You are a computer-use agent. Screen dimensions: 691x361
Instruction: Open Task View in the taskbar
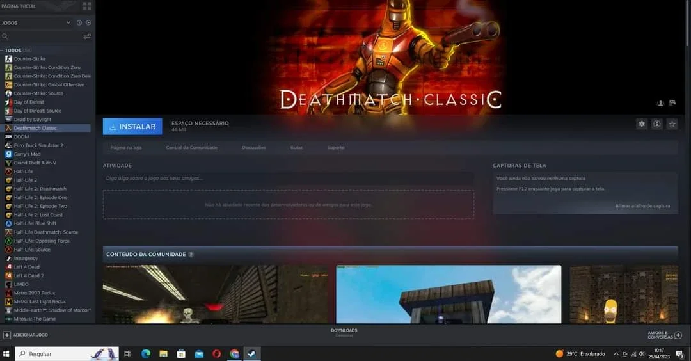pyautogui.click(x=127, y=353)
